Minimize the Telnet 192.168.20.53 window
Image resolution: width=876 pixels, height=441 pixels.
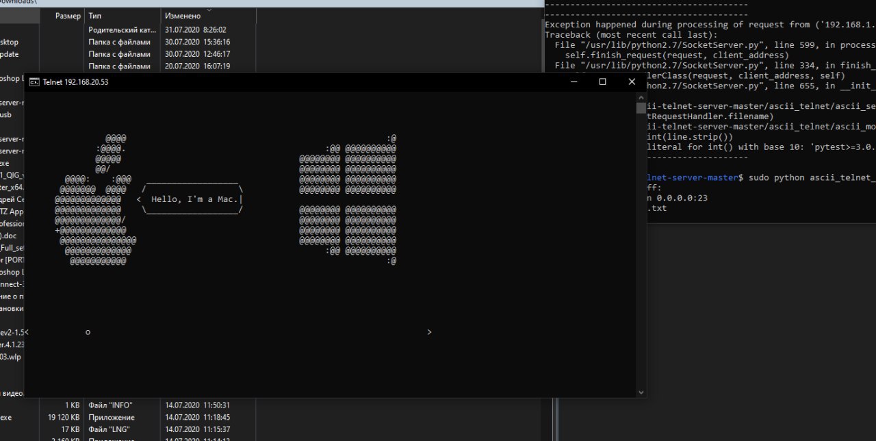point(573,81)
